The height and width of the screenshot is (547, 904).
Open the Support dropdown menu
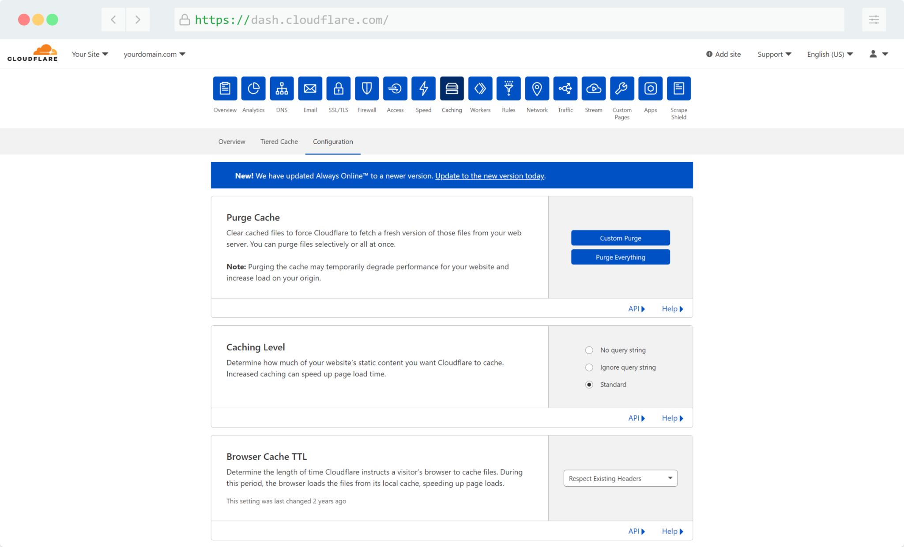click(x=774, y=54)
